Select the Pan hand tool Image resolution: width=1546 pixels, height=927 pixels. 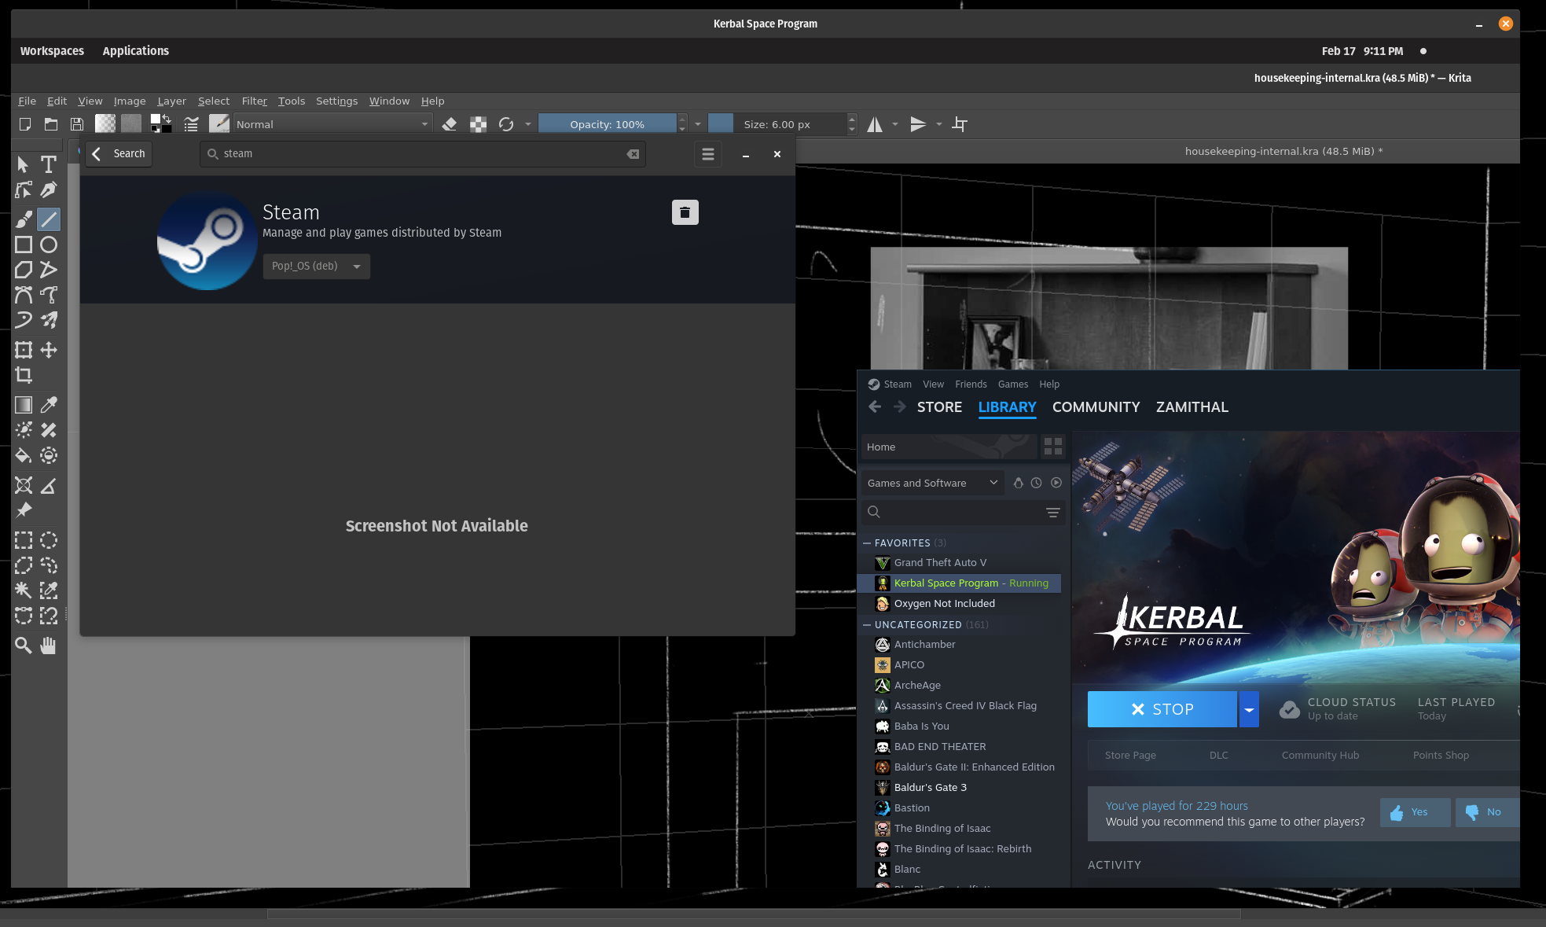[x=49, y=646]
